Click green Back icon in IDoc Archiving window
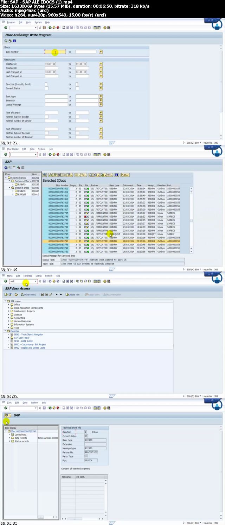This screenshot has height=525, width=225. coord(50,27)
